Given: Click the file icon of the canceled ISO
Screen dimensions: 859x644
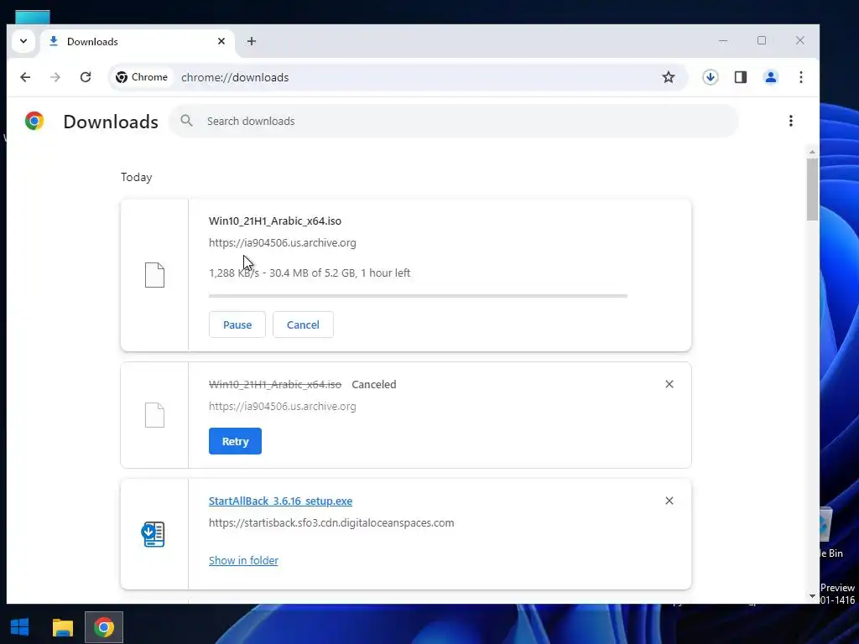Looking at the screenshot, I should tap(154, 415).
